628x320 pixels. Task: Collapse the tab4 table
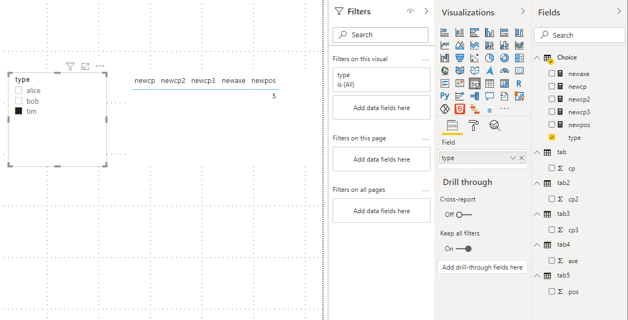537,245
